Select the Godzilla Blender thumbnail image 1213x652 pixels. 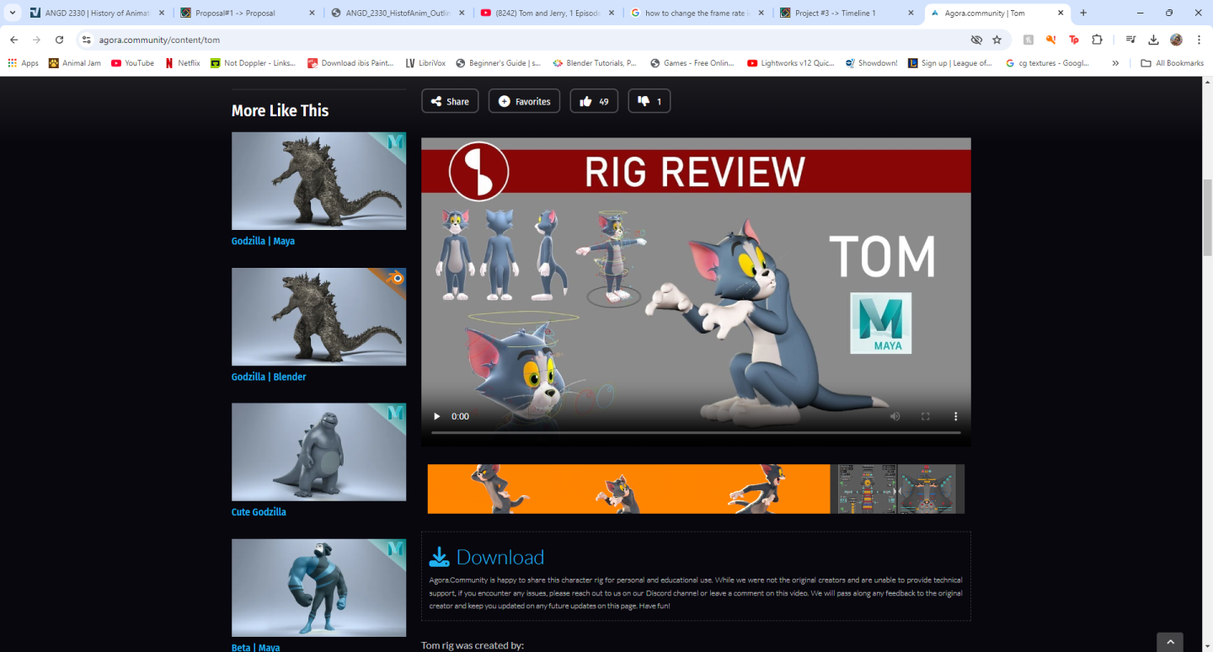coord(318,317)
